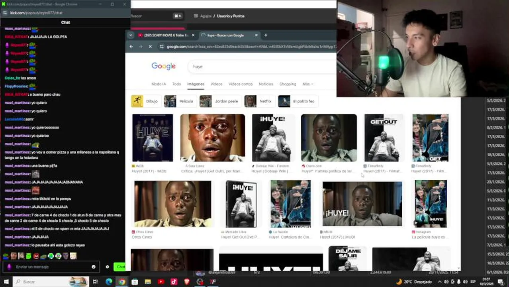
Task: Open the notification center icon
Action: (501, 282)
